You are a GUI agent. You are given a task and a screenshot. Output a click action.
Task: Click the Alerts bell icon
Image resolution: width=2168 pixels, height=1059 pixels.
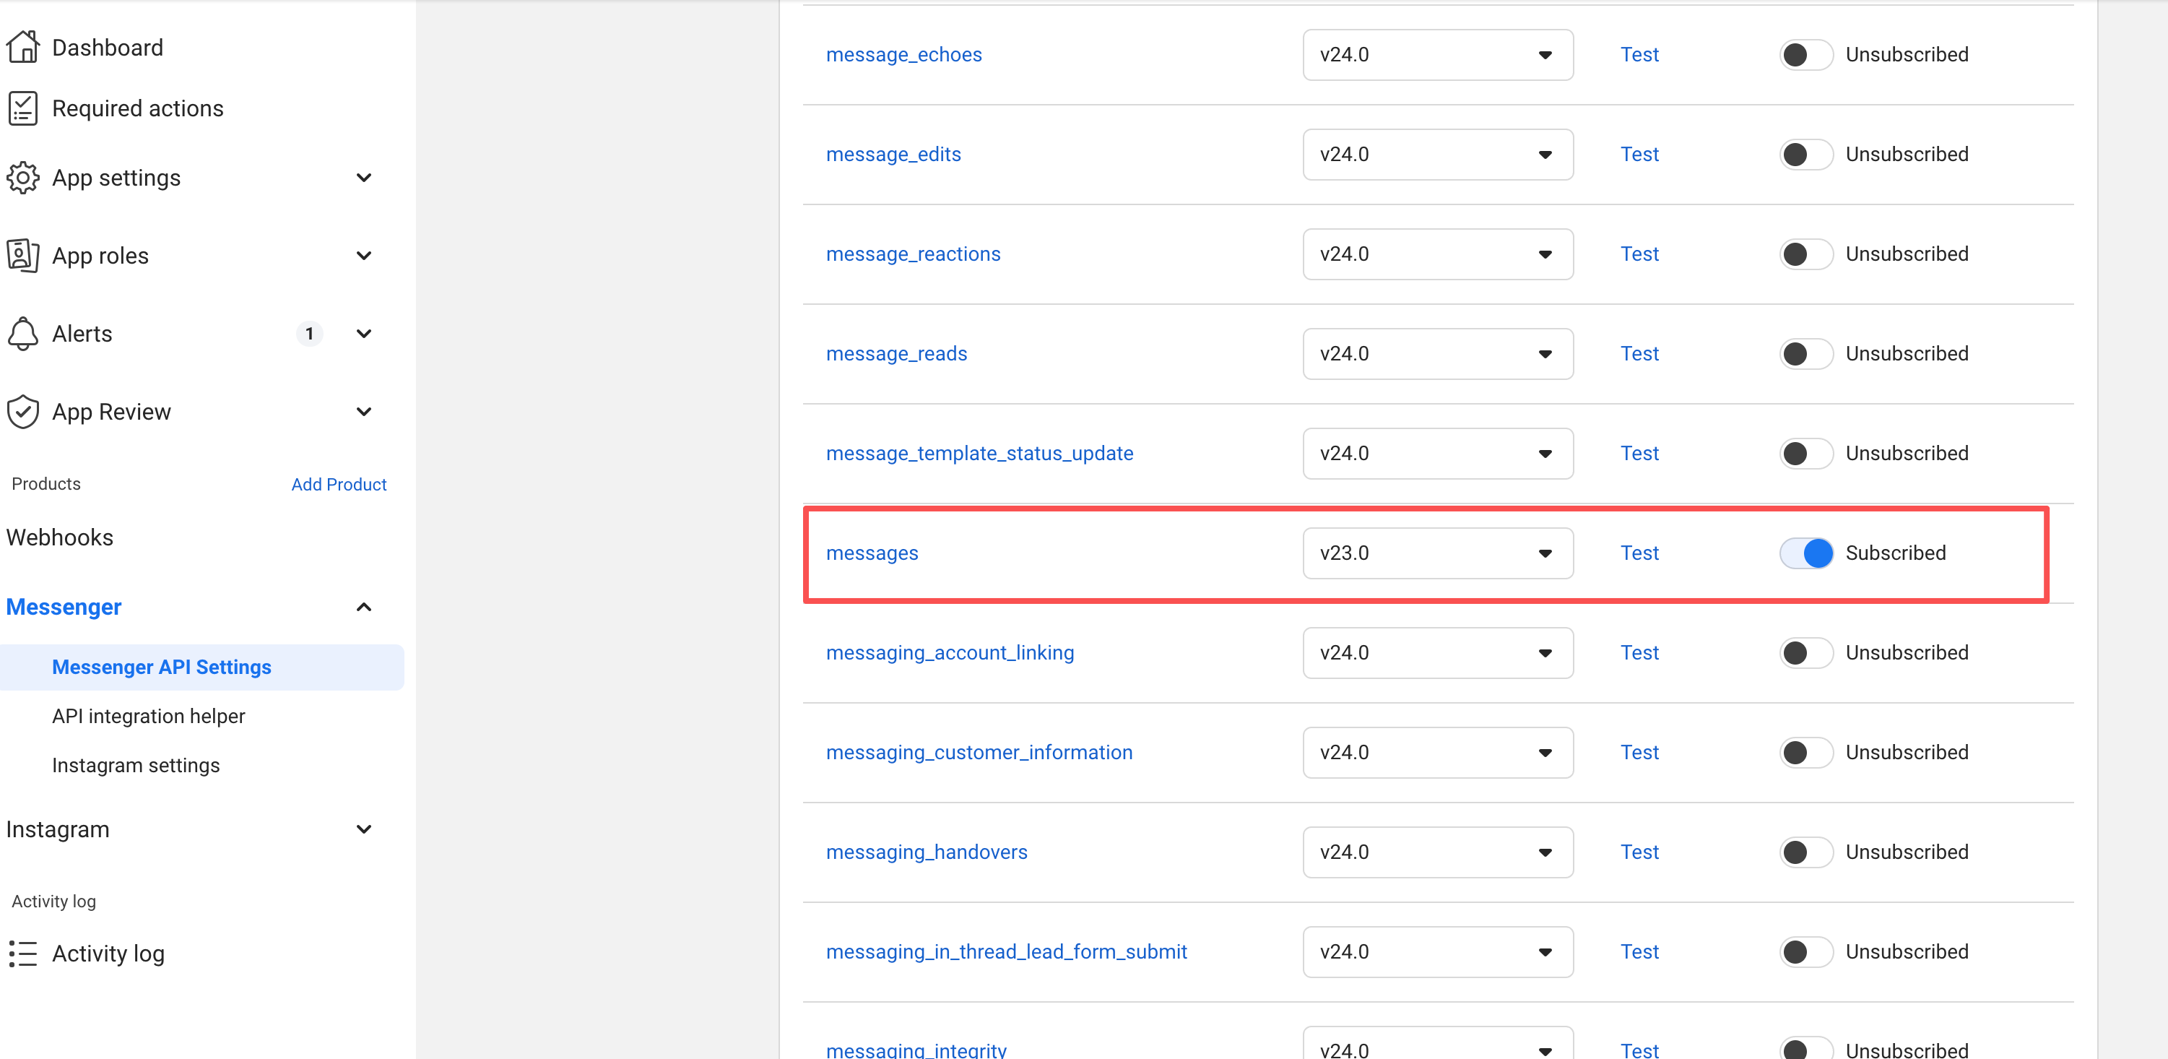22,333
